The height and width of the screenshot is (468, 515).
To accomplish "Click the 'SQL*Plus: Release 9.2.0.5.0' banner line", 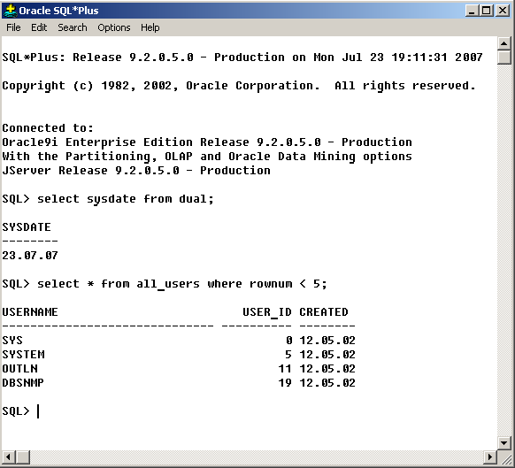I will [242, 58].
